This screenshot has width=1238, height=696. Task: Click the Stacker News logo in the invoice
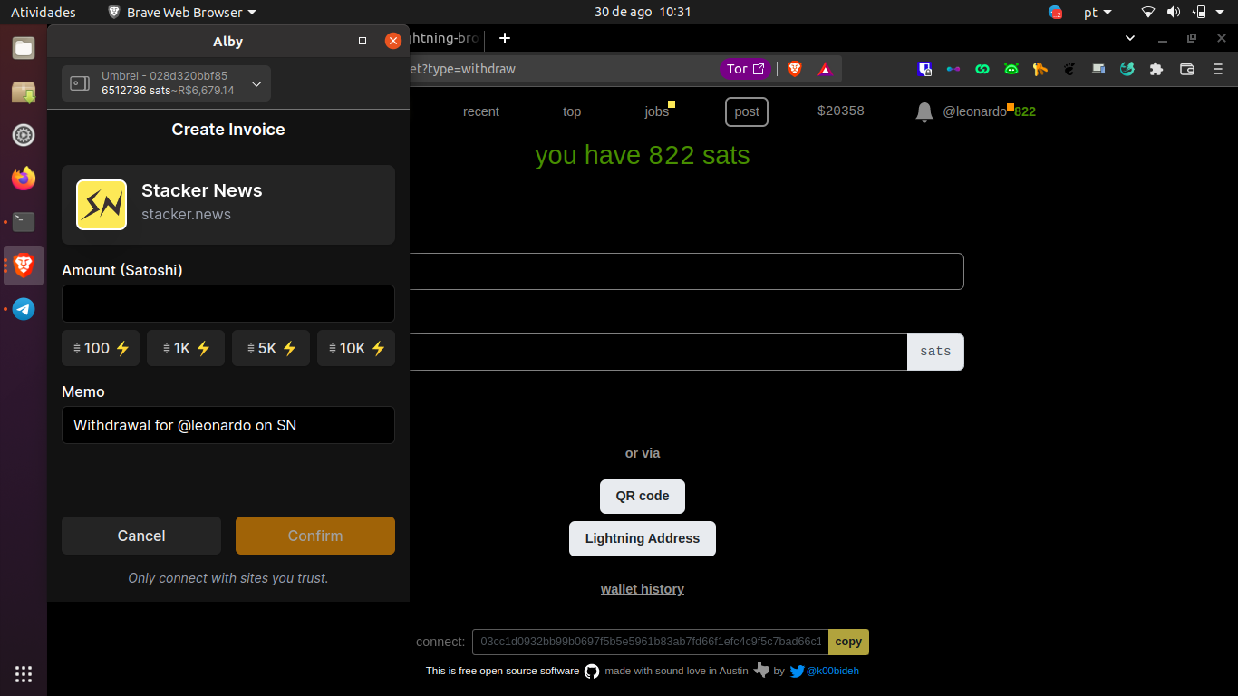101,204
